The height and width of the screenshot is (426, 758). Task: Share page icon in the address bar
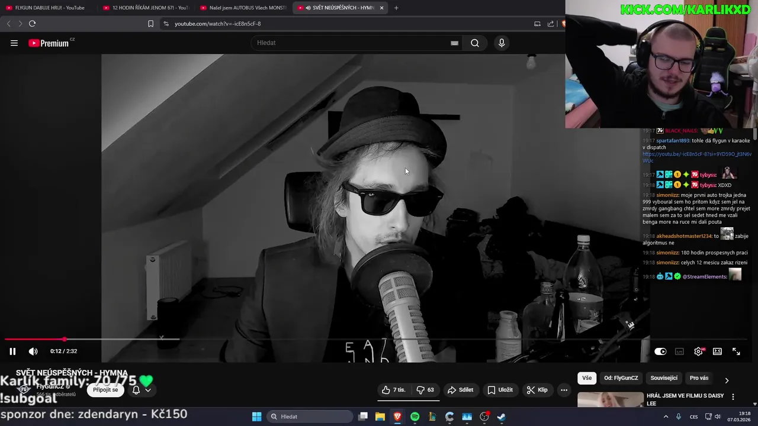(x=551, y=24)
